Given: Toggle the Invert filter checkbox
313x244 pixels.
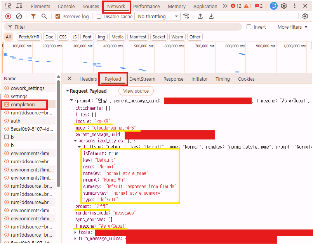Looking at the screenshot, I should [249, 27].
